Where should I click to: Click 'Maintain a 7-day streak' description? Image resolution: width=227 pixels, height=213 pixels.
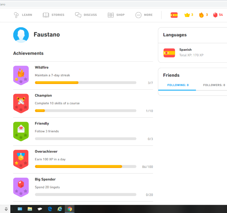click(52, 75)
